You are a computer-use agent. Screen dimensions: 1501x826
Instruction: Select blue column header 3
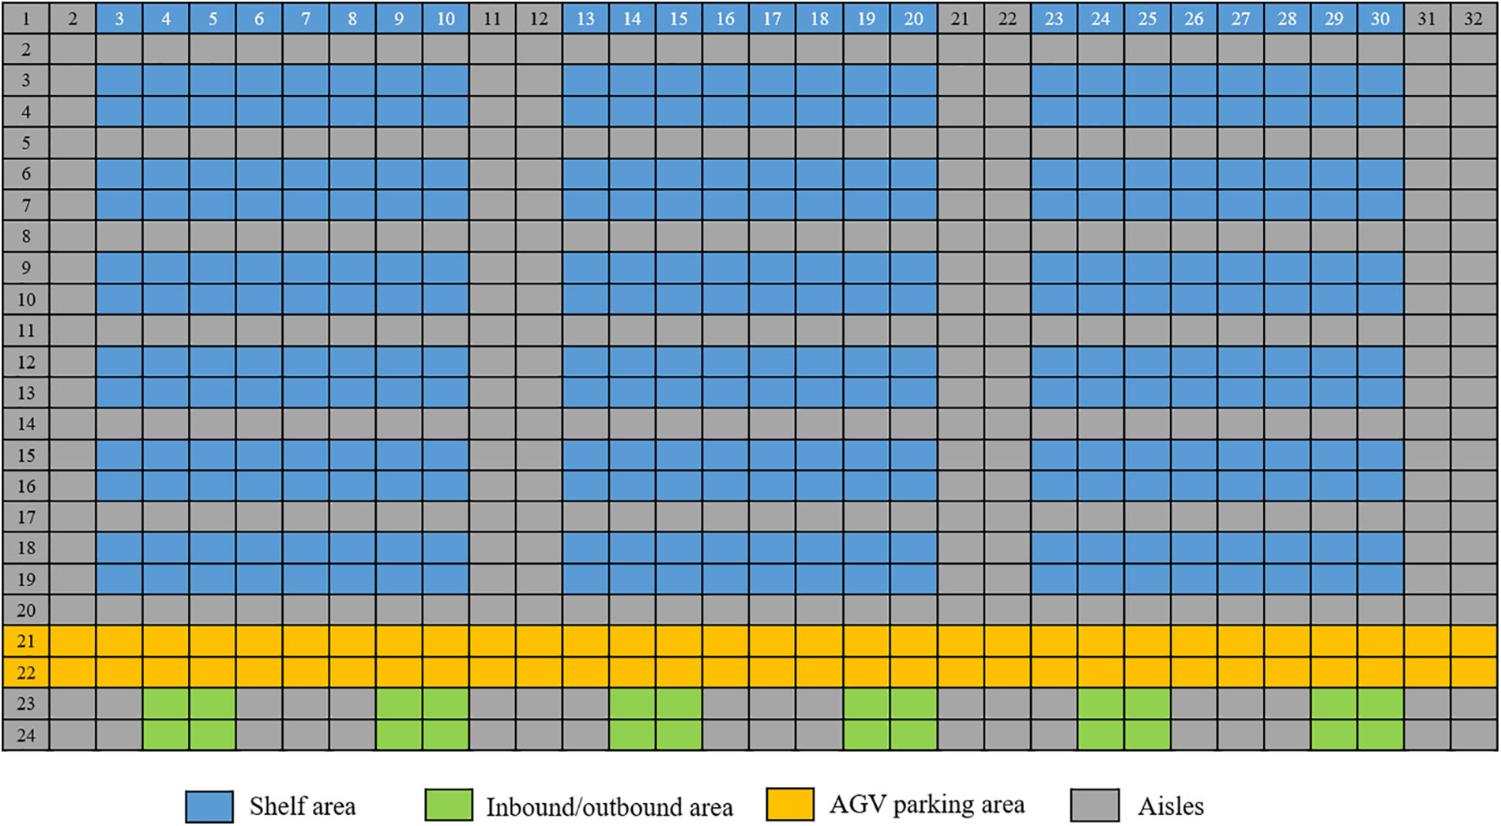(119, 18)
